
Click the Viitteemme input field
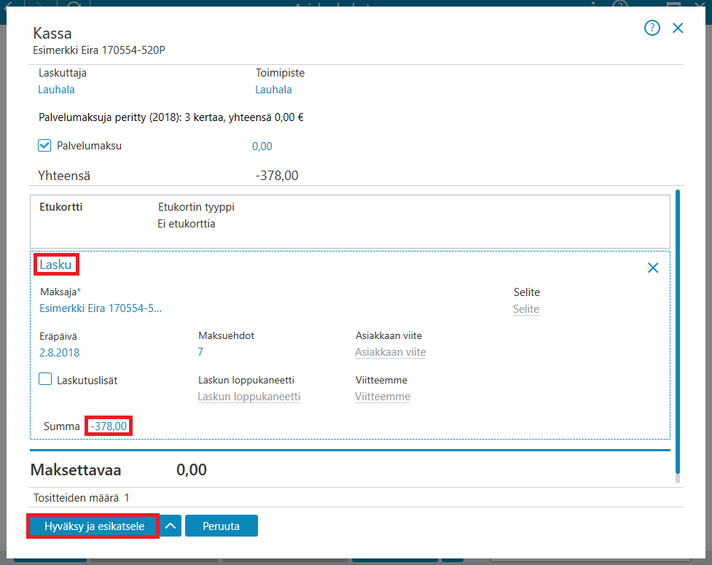(x=383, y=397)
